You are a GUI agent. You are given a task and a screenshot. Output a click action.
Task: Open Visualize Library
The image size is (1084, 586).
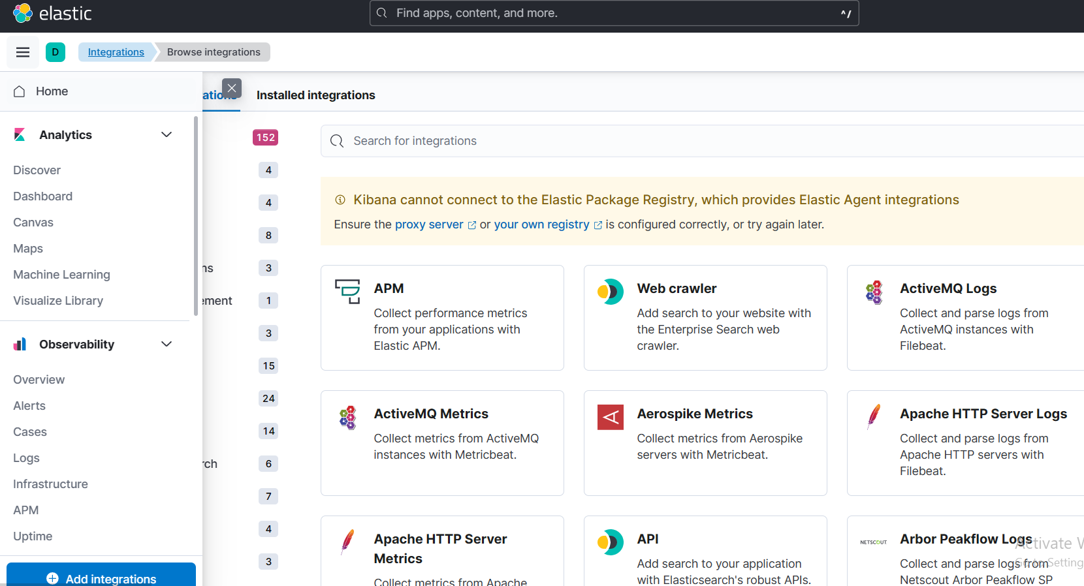(x=58, y=301)
